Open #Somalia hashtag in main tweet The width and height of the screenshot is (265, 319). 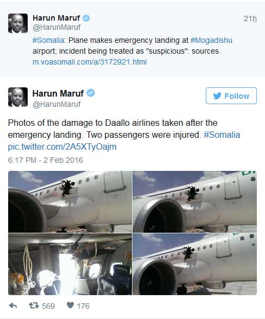pos(222,135)
